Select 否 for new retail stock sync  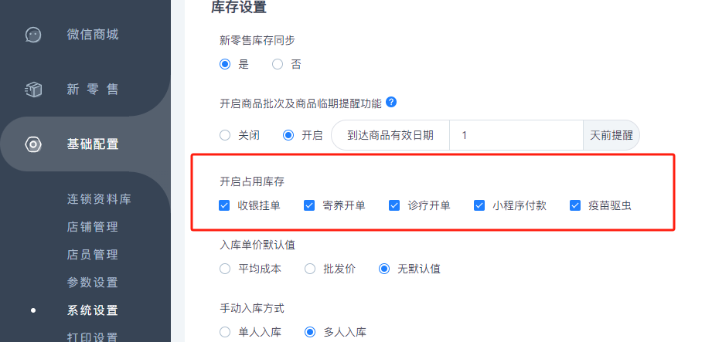(277, 64)
